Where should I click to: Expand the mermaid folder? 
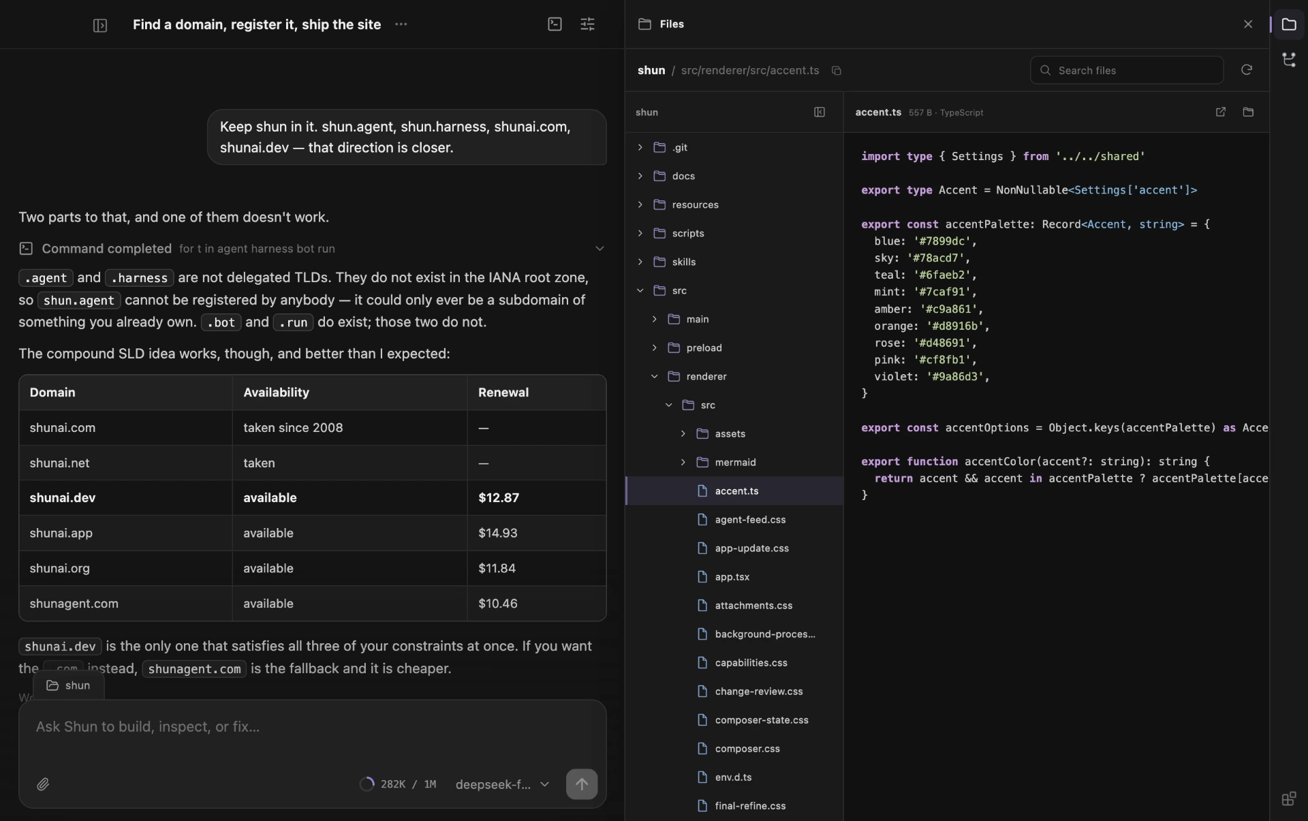734,462
